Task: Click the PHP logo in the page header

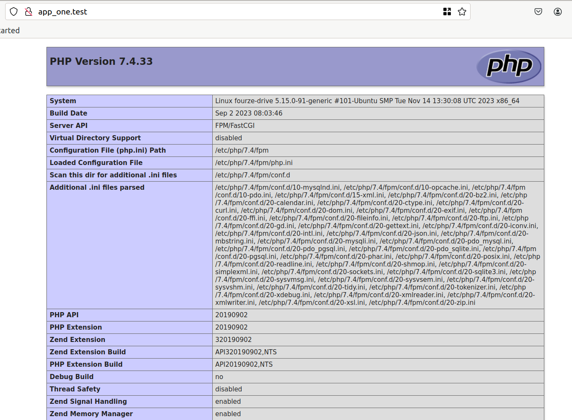Action: pos(509,66)
